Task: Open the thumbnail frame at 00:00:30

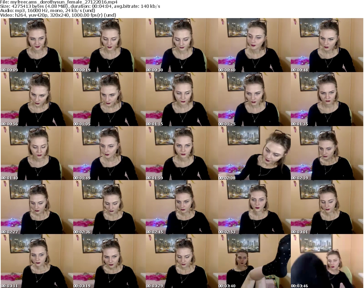Action: tap(182, 45)
